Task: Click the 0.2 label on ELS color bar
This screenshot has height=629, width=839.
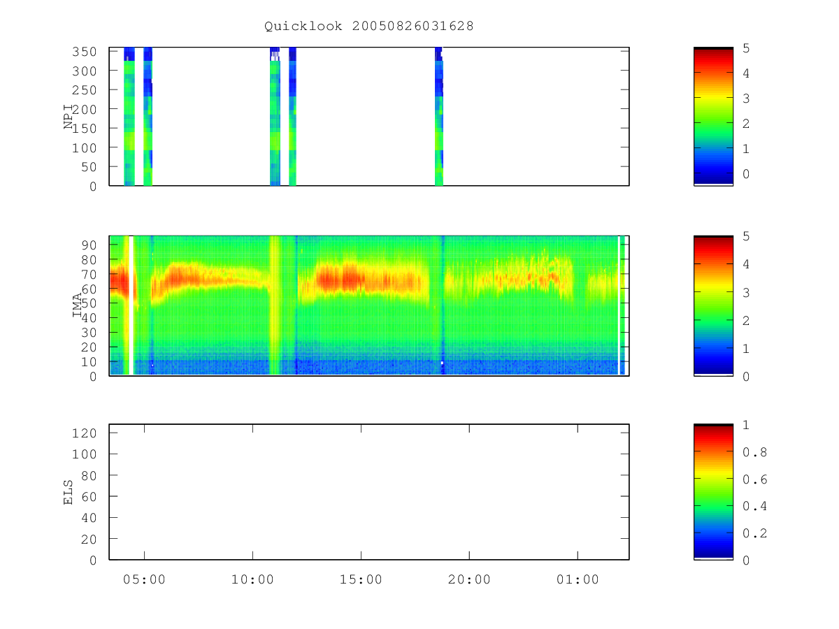Action: pos(754,533)
